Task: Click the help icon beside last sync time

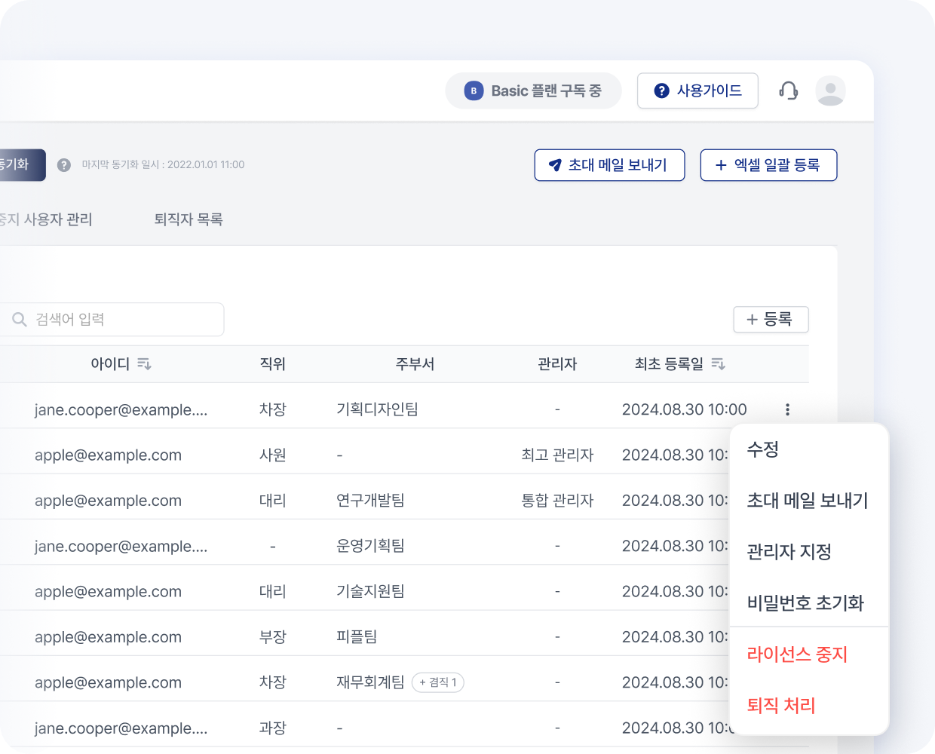Action: (64, 165)
